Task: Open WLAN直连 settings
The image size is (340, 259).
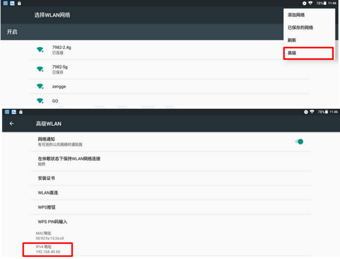Action: pos(48,193)
